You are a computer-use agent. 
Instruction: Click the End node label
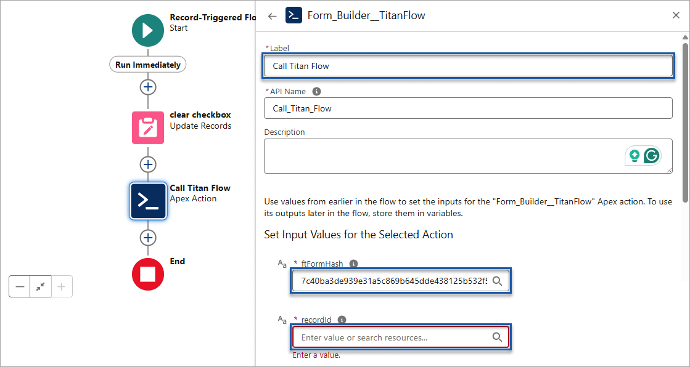click(x=178, y=261)
